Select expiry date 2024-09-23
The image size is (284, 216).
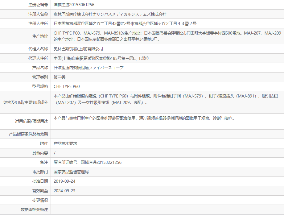pos(64,191)
